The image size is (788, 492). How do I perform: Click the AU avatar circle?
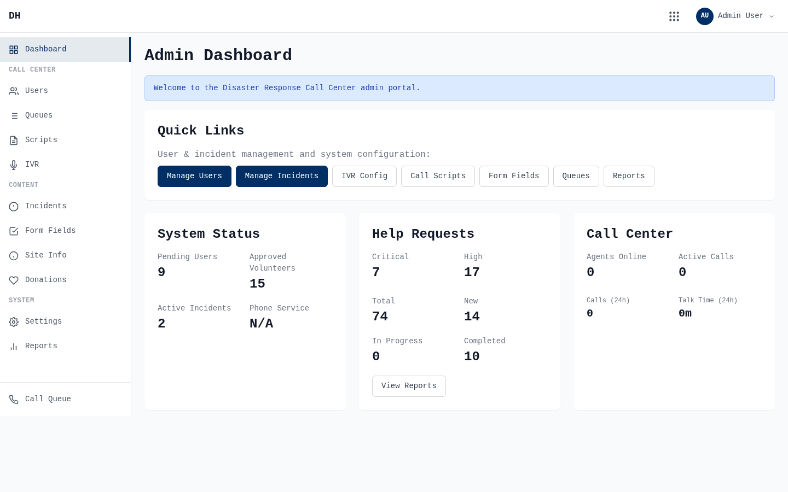click(x=705, y=16)
